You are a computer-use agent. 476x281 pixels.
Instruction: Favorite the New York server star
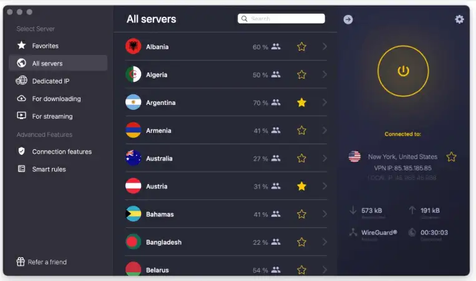coord(451,157)
